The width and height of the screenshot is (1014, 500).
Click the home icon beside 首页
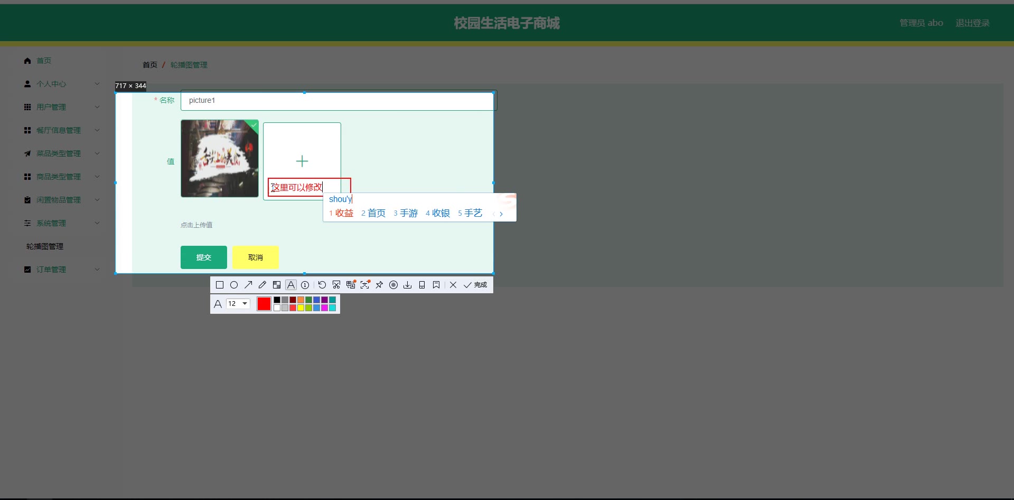click(x=27, y=61)
